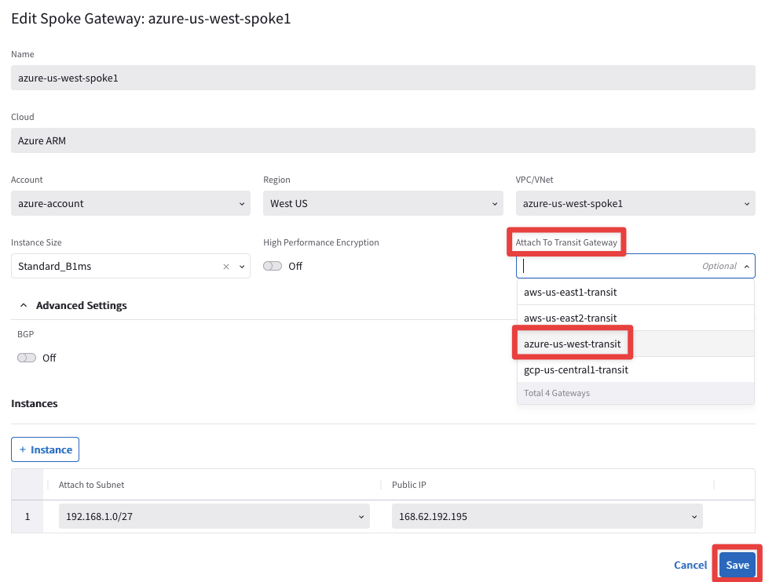Open the VPC/VNet dropdown

click(x=635, y=204)
